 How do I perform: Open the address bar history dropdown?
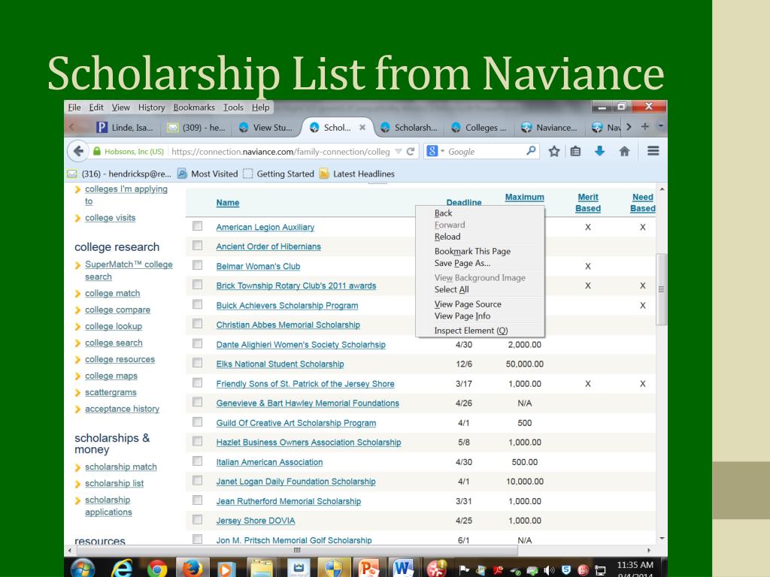(x=399, y=152)
